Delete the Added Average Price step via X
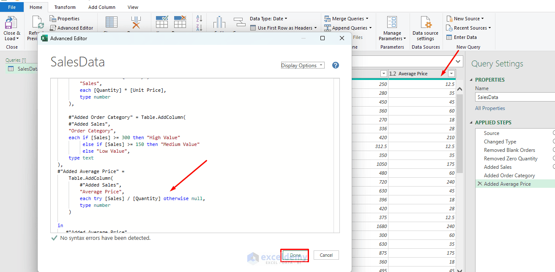 (x=479, y=184)
